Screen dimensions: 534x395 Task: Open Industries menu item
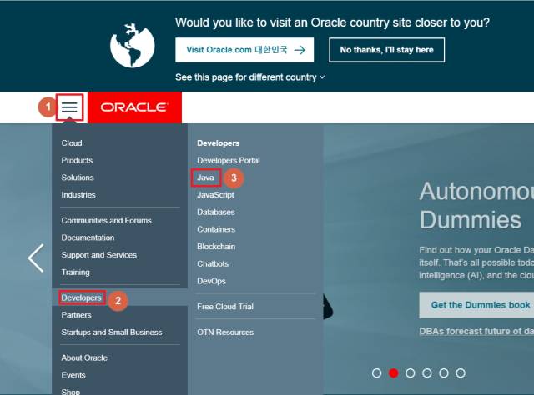78,195
